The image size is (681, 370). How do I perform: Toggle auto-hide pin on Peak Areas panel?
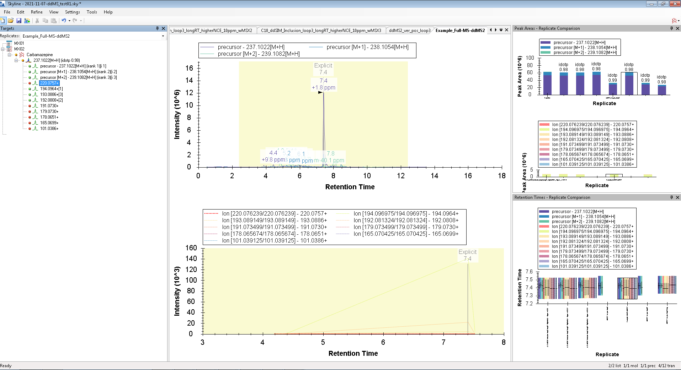click(x=671, y=28)
